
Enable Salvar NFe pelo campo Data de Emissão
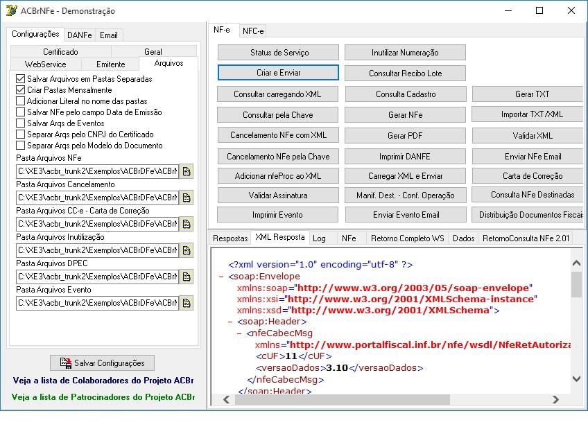(x=21, y=112)
